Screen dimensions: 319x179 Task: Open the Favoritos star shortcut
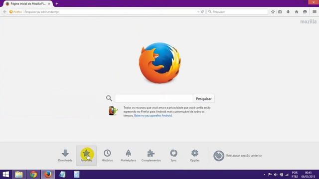click(x=86, y=156)
